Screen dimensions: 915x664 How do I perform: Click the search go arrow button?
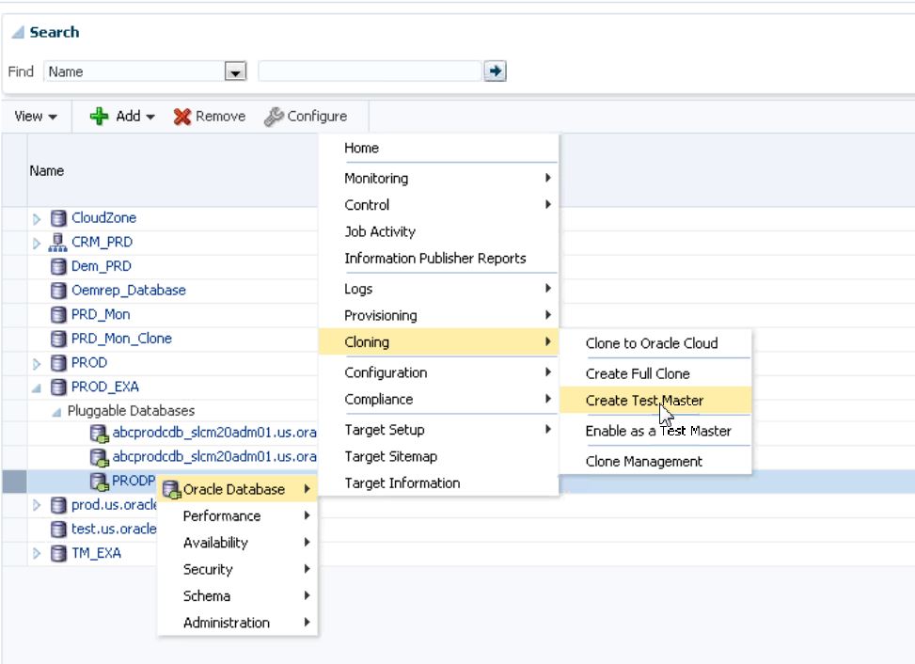pyautogui.click(x=495, y=71)
